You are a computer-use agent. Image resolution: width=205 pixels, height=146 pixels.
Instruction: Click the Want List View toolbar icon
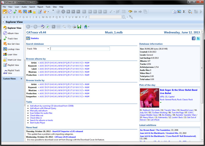coord(35,12)
